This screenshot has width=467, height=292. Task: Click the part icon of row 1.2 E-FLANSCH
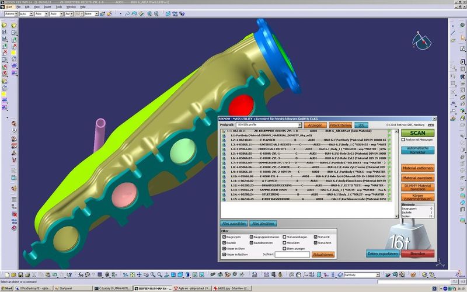click(x=224, y=140)
